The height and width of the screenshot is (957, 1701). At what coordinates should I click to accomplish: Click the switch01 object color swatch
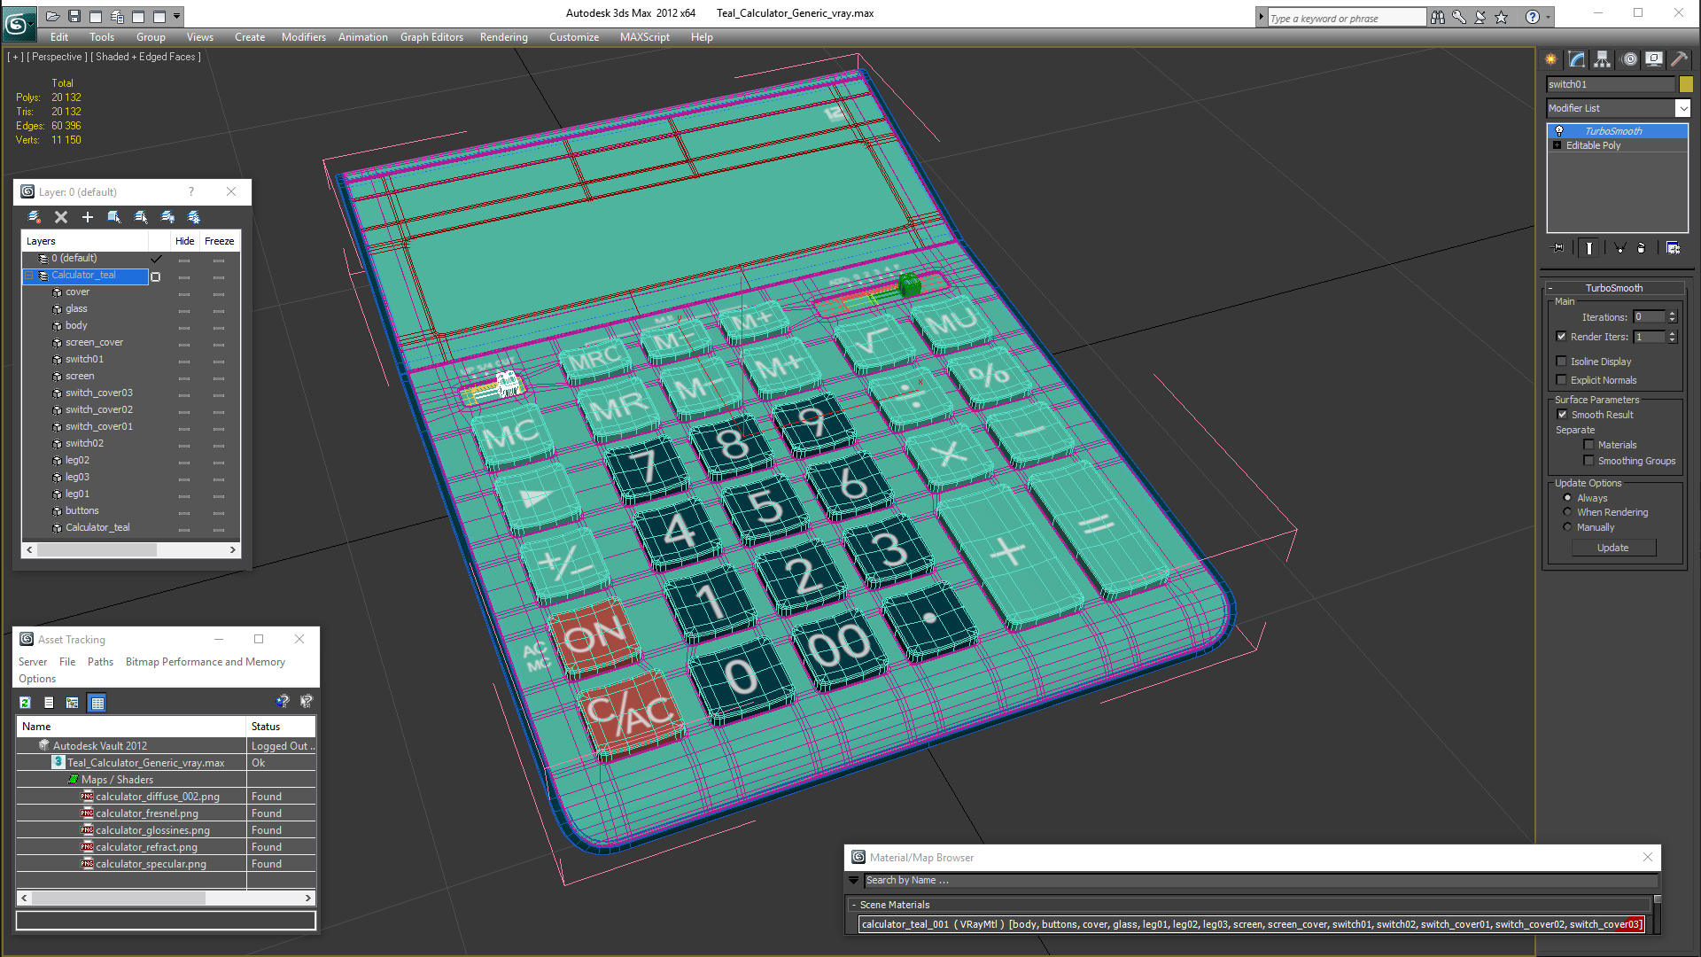1686,84
